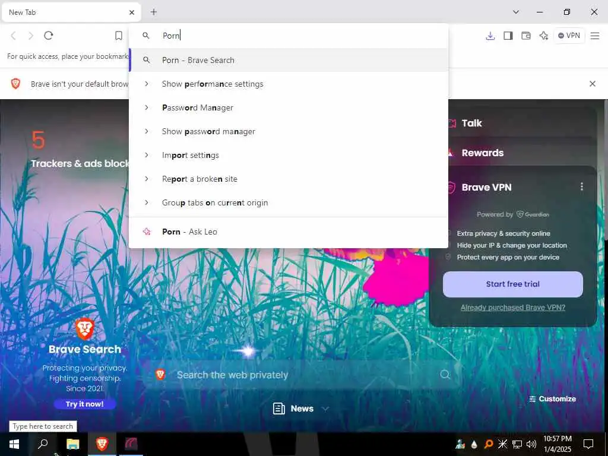
Task: Select Import settings suggestion
Action: [x=289, y=155]
